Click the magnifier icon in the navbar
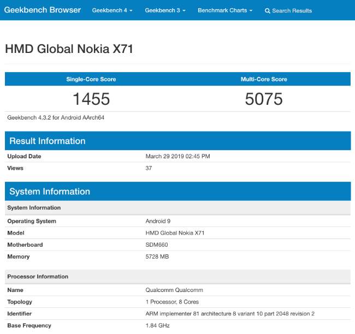The image size is (355, 334). pos(268,10)
